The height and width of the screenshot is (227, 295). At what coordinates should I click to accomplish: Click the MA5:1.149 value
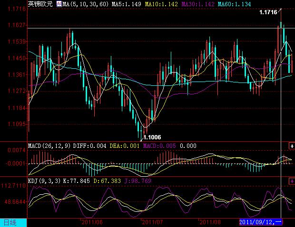click(x=126, y=4)
